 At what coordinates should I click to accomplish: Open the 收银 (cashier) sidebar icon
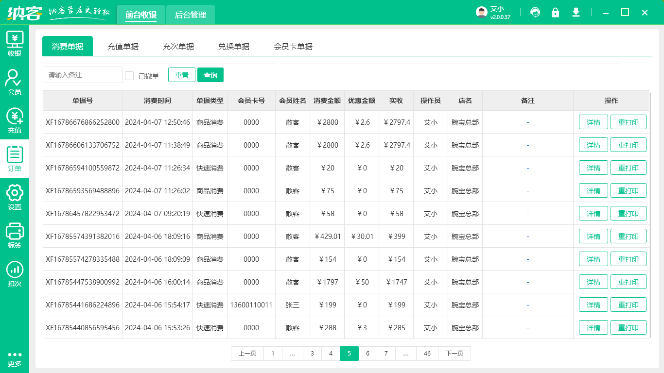pyautogui.click(x=15, y=44)
